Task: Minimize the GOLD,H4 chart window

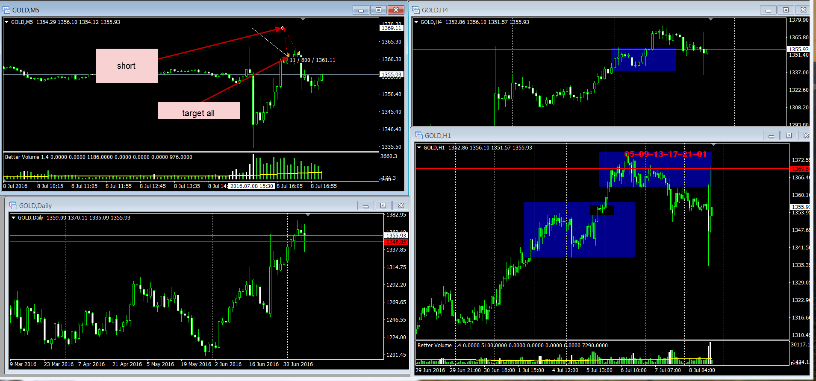Action: coord(768,10)
